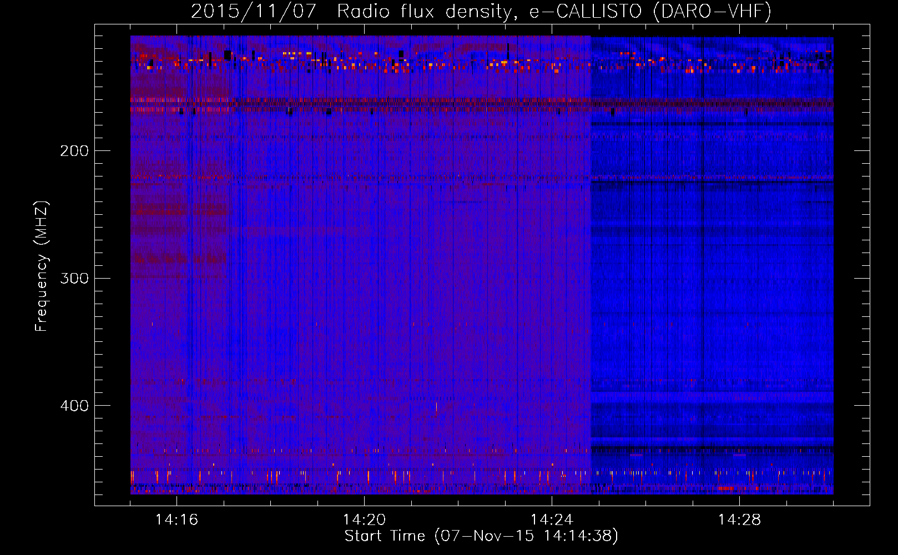The image size is (898, 555).
Task: Click the 'Frequency (MHZ)' axis label
Action: pos(42,266)
